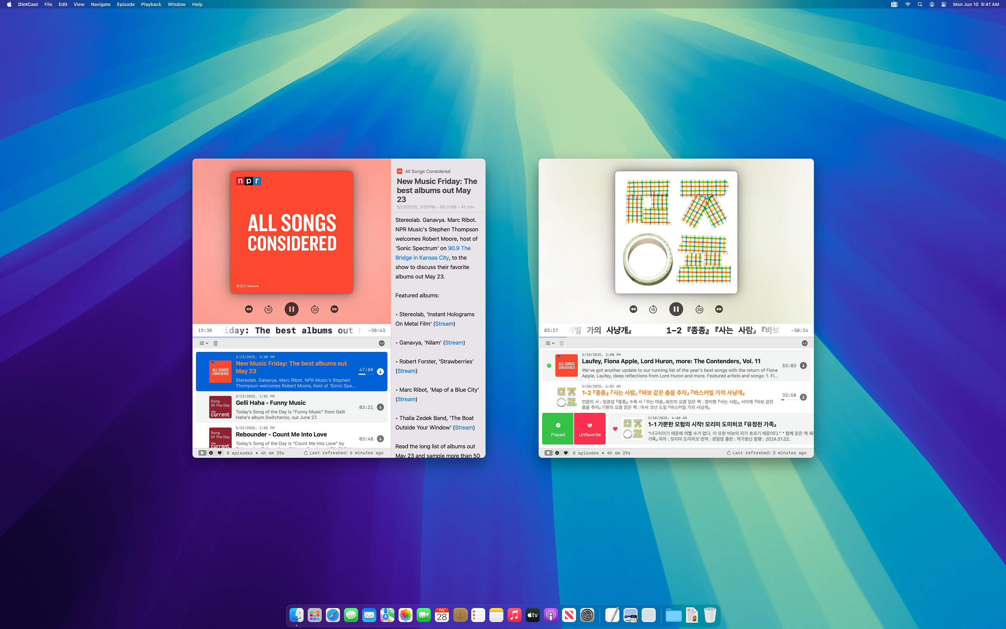Open the Window menu
1006x629 pixels.
point(177,4)
